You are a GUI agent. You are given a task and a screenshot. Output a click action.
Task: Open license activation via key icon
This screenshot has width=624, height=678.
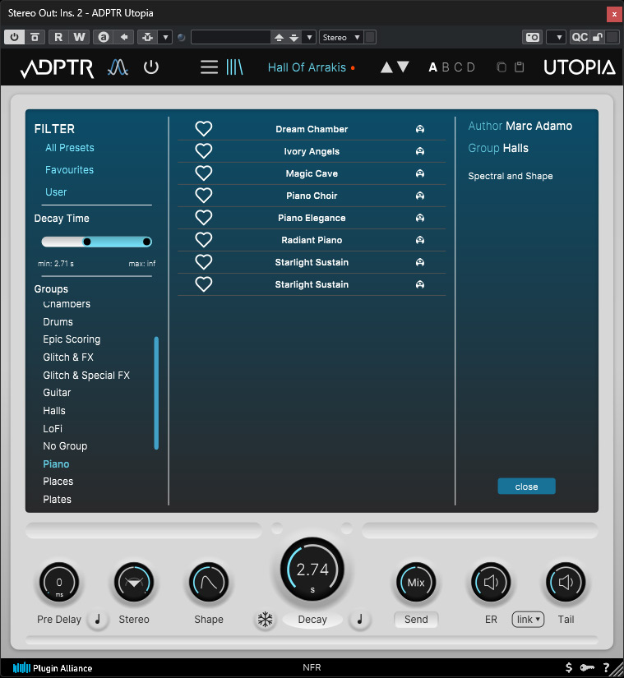click(x=587, y=667)
